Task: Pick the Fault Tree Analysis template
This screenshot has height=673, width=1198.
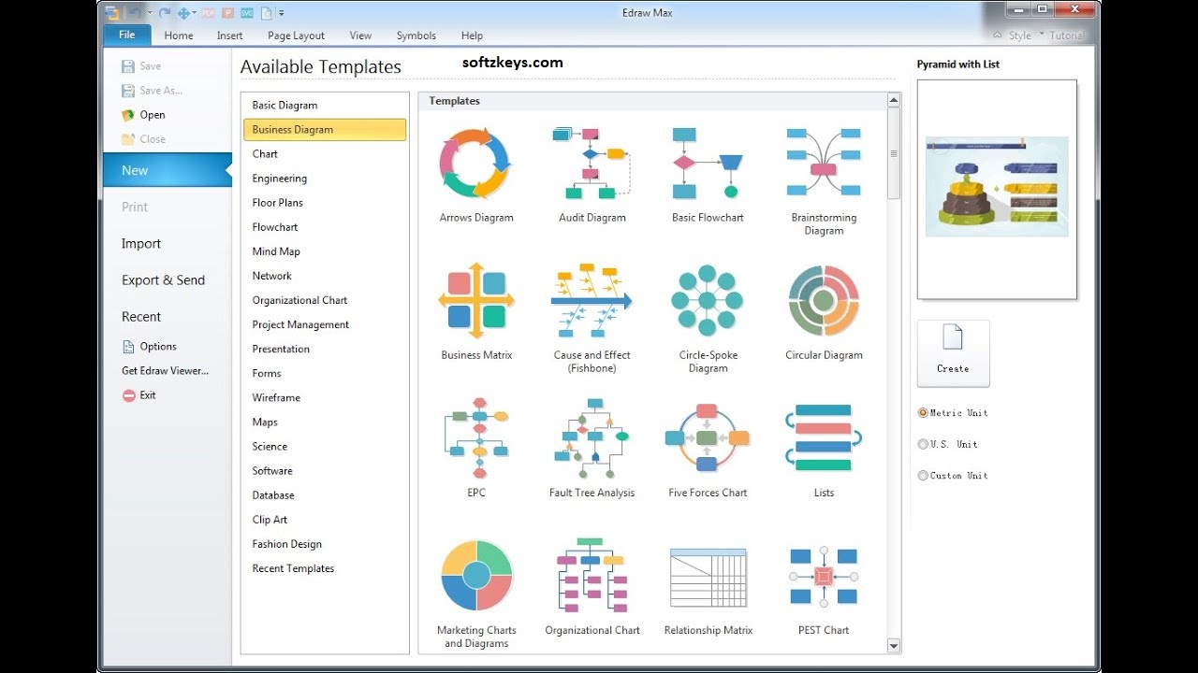Action: pos(592,449)
